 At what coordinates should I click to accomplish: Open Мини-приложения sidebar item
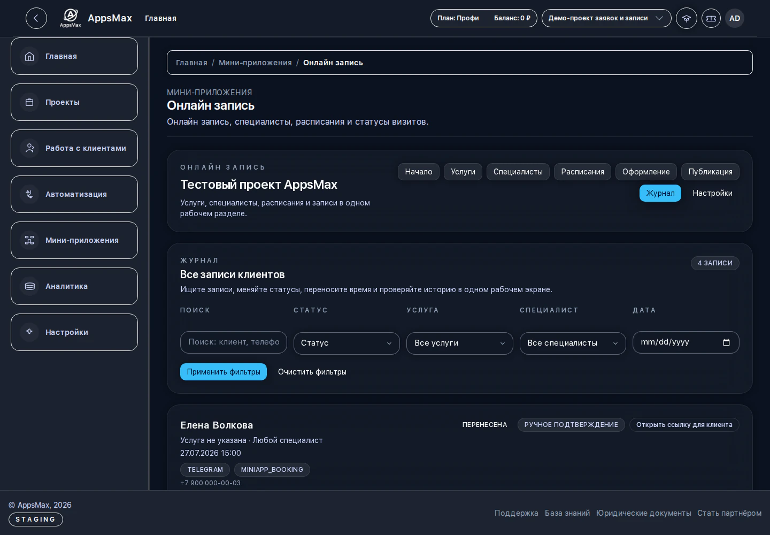(74, 240)
